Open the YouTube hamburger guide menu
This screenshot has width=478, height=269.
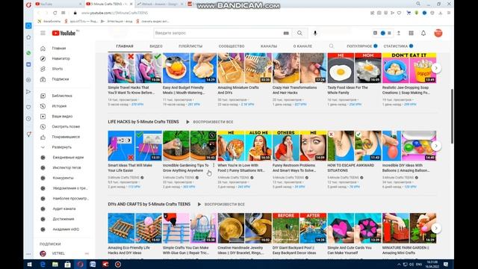tap(43, 33)
